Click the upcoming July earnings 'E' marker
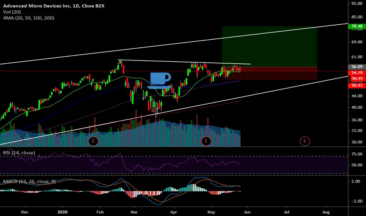Viewport: 366px width, 216px height. [305, 141]
